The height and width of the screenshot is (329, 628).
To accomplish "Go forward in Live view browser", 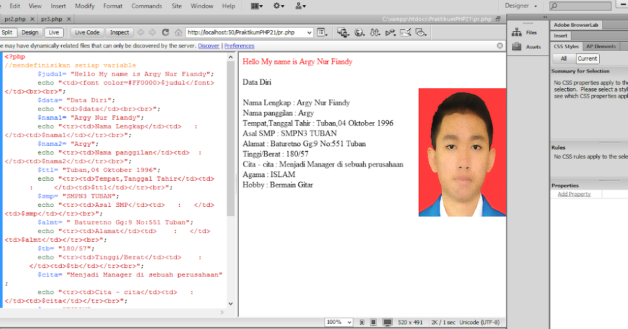I will [152, 32].
